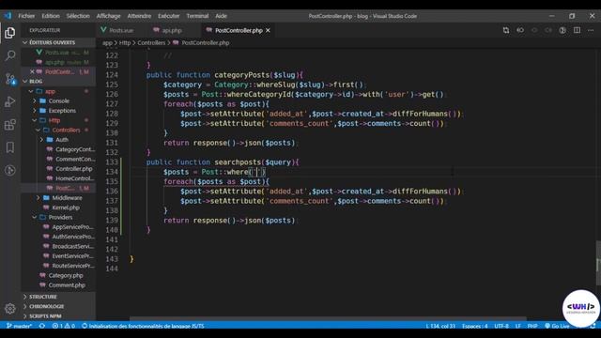Open the Extensions view
Image resolution: width=601 pixels, height=338 pixels.
(10, 125)
